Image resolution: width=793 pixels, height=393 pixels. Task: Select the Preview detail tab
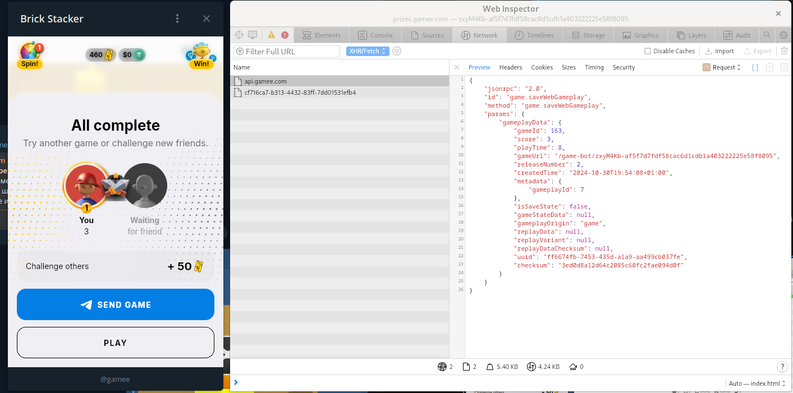pyautogui.click(x=479, y=67)
